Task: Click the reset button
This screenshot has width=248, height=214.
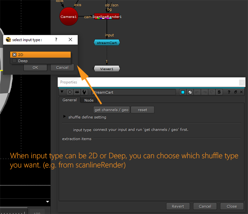Action: coord(142,110)
